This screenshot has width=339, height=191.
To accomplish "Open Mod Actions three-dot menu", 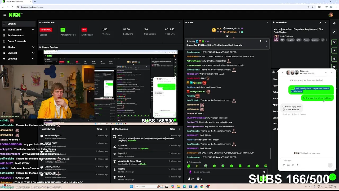I will pyautogui.click(x=180, y=129).
